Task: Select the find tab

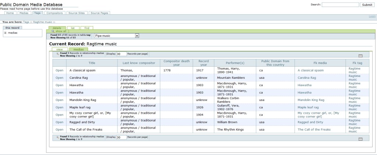Action: [x=87, y=28]
